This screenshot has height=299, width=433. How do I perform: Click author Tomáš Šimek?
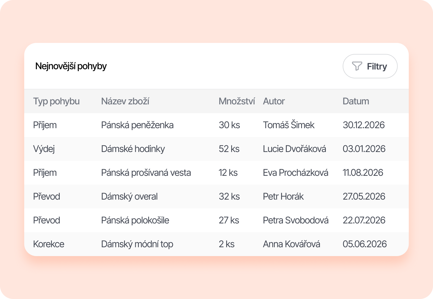pyautogui.click(x=289, y=125)
